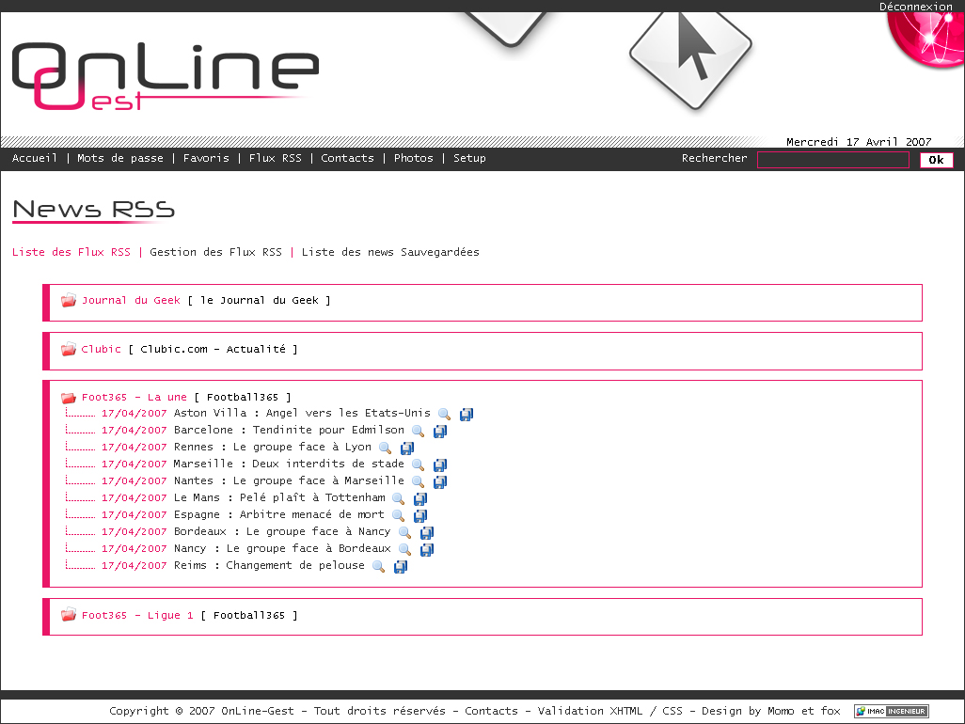The height and width of the screenshot is (724, 965).
Task: Switch to Gestion des Flux RSS
Action: pos(216,252)
